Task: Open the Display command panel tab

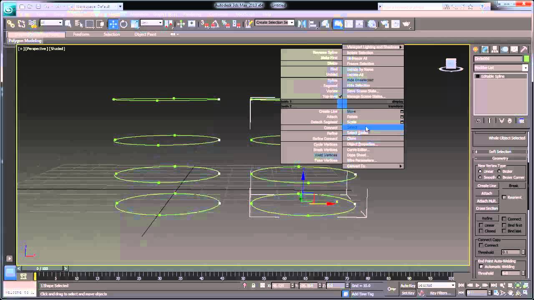Action: tap(514, 50)
